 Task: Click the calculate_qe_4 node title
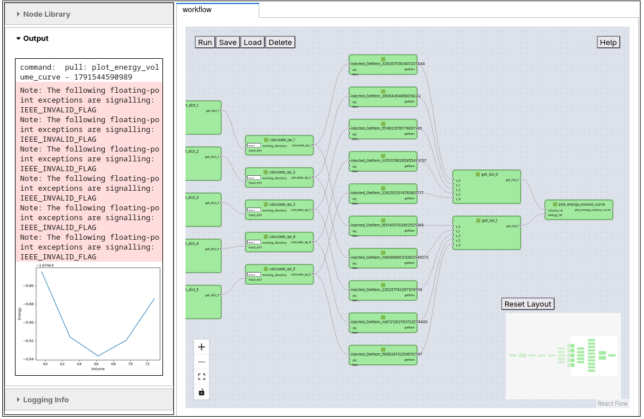tap(282, 237)
